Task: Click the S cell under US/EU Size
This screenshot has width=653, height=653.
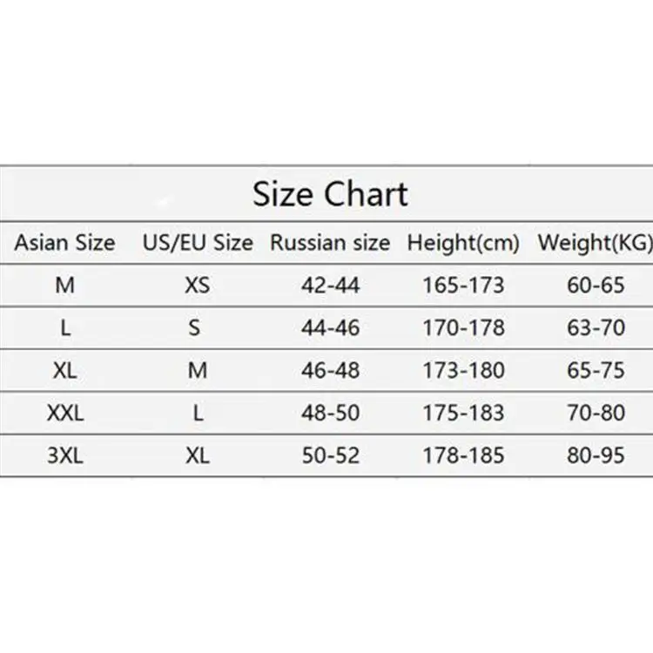Action: (198, 327)
